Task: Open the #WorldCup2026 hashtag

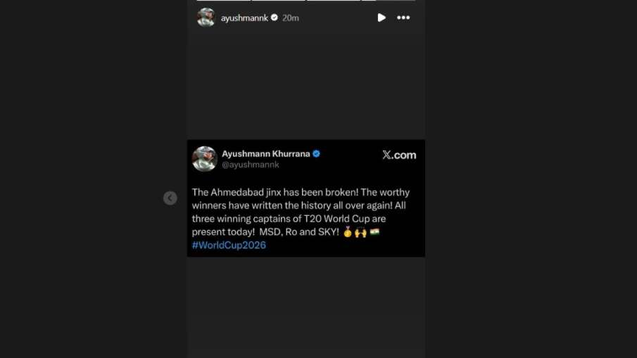Action: tap(229, 245)
